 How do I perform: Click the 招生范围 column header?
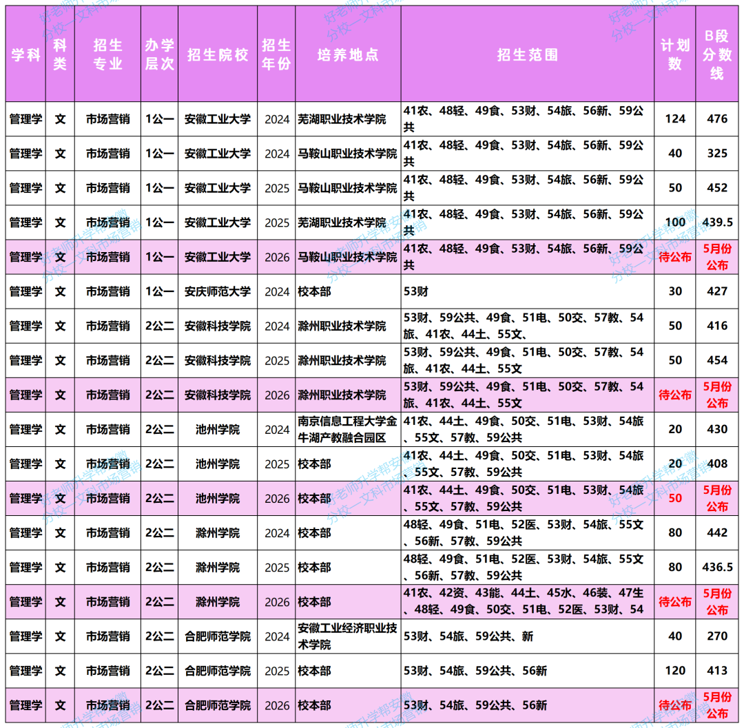[527, 54]
